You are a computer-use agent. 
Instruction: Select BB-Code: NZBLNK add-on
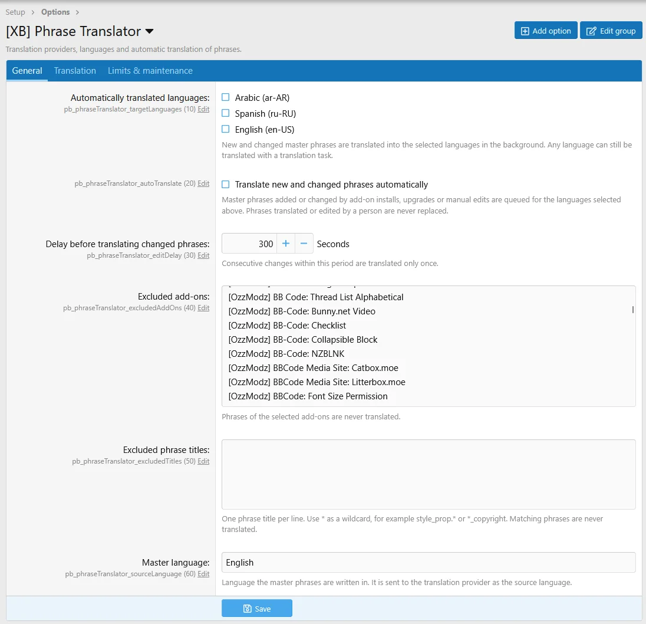[286, 354]
